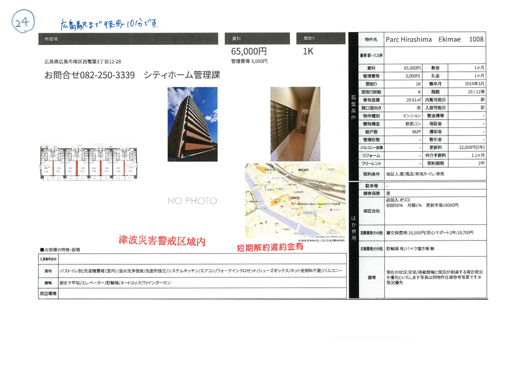Screen dimensions: 521x369
Task: Select the リフォーム label cell
Action: pos(371,156)
